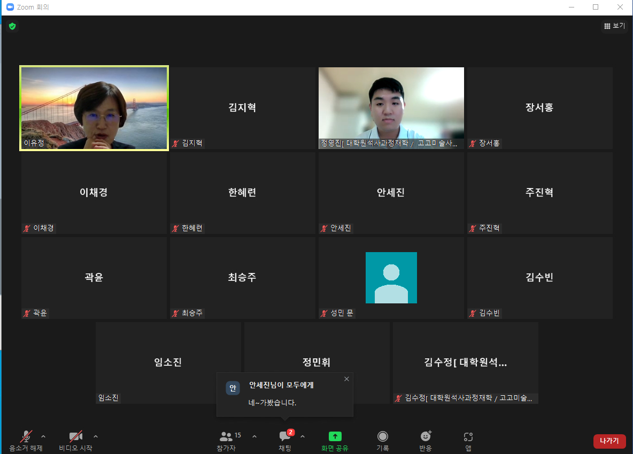Click the green encryption shield icon

(12, 26)
